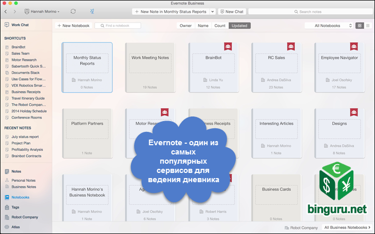
Task: Open RC Sales notebook
Action: click(x=276, y=67)
